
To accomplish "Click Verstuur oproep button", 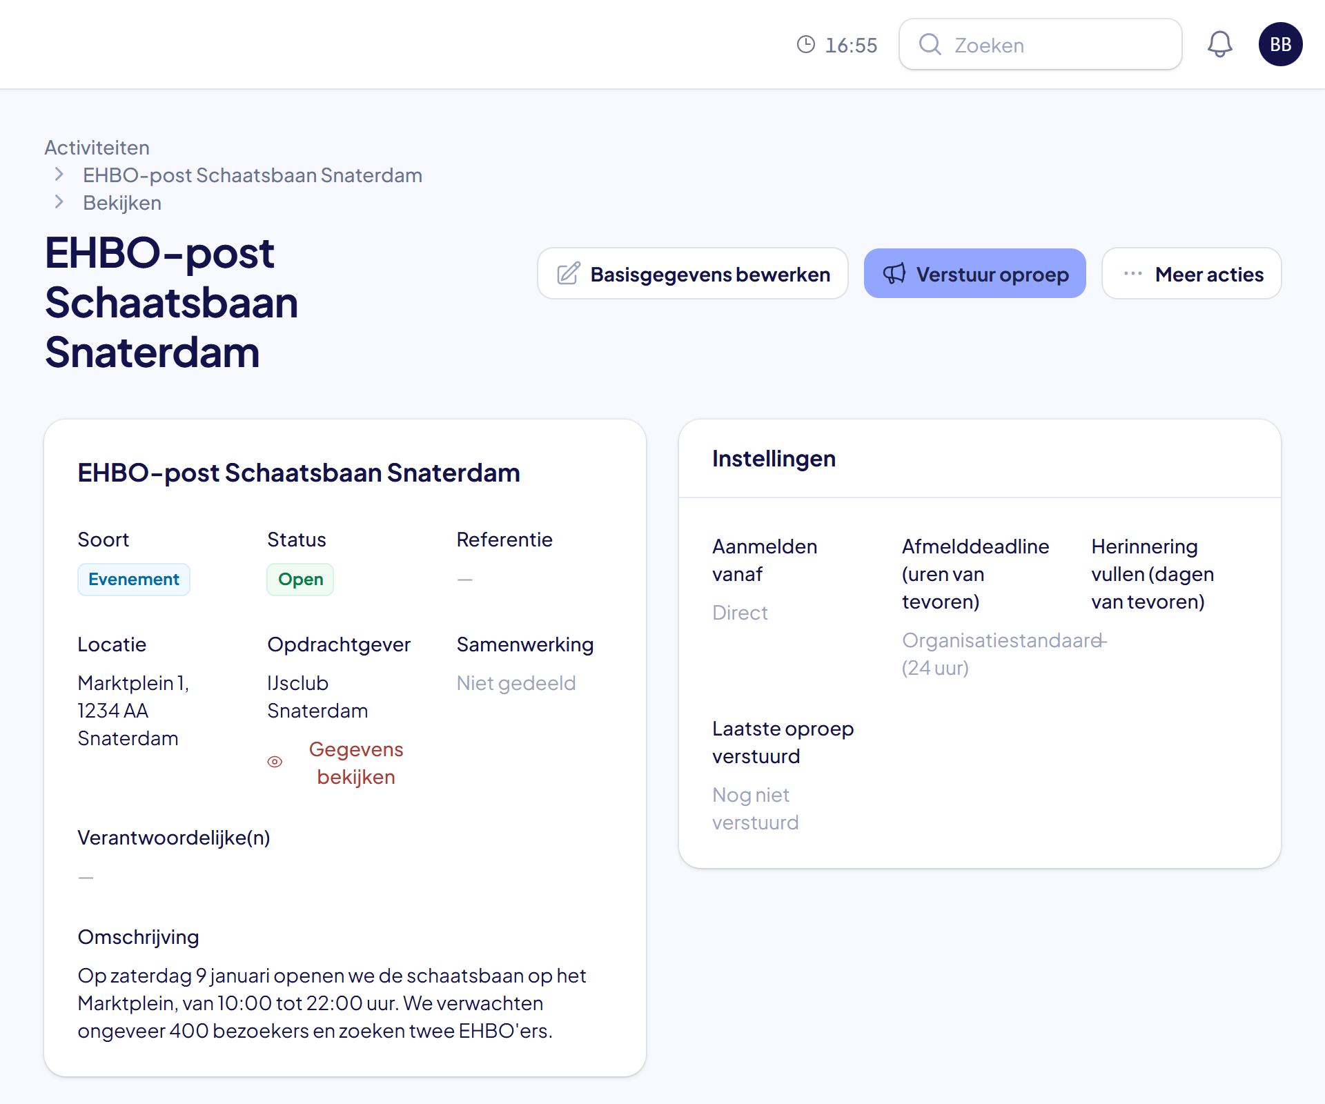I will [974, 274].
